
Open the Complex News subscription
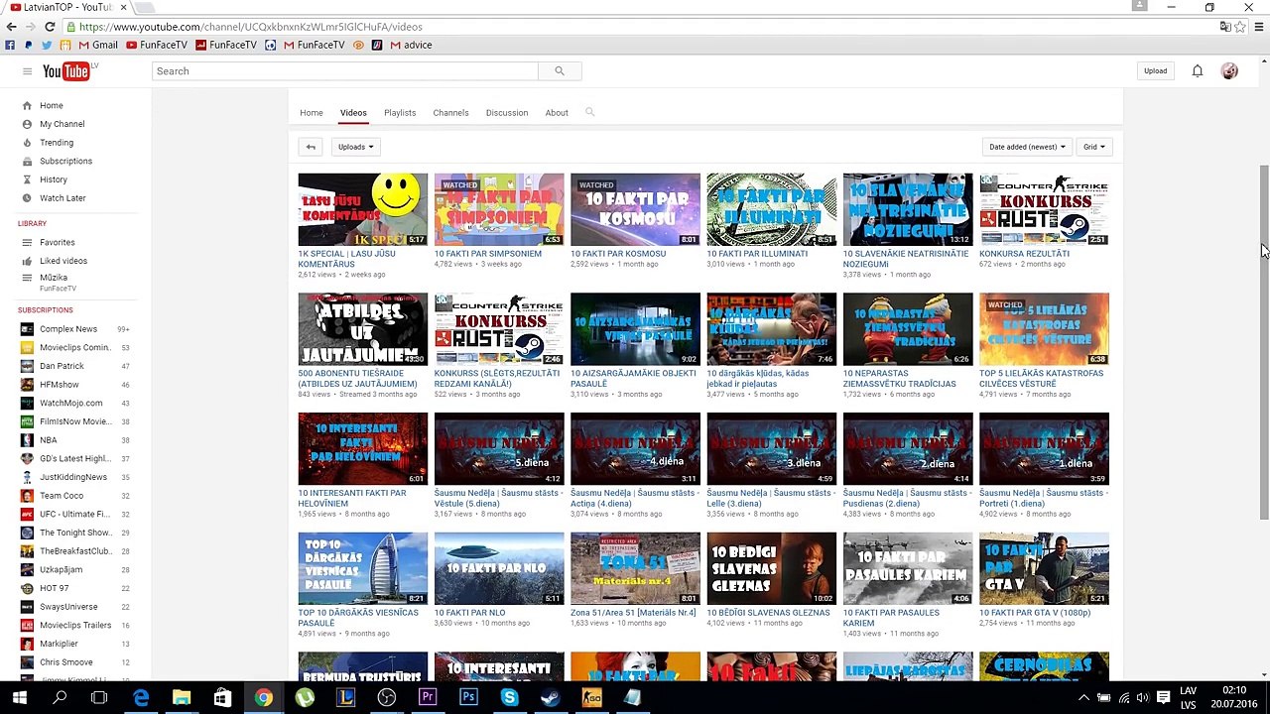tap(68, 329)
